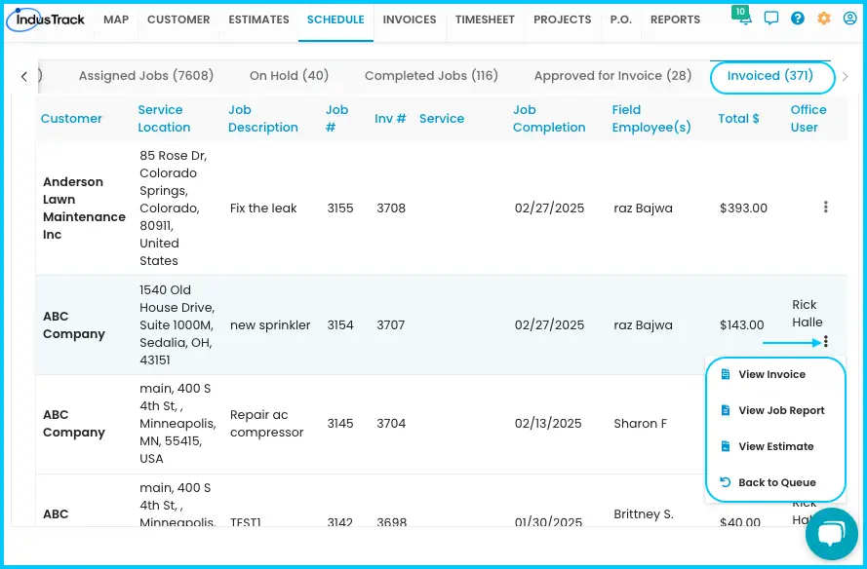
Task: Click job number 3155
Action: pyautogui.click(x=340, y=209)
